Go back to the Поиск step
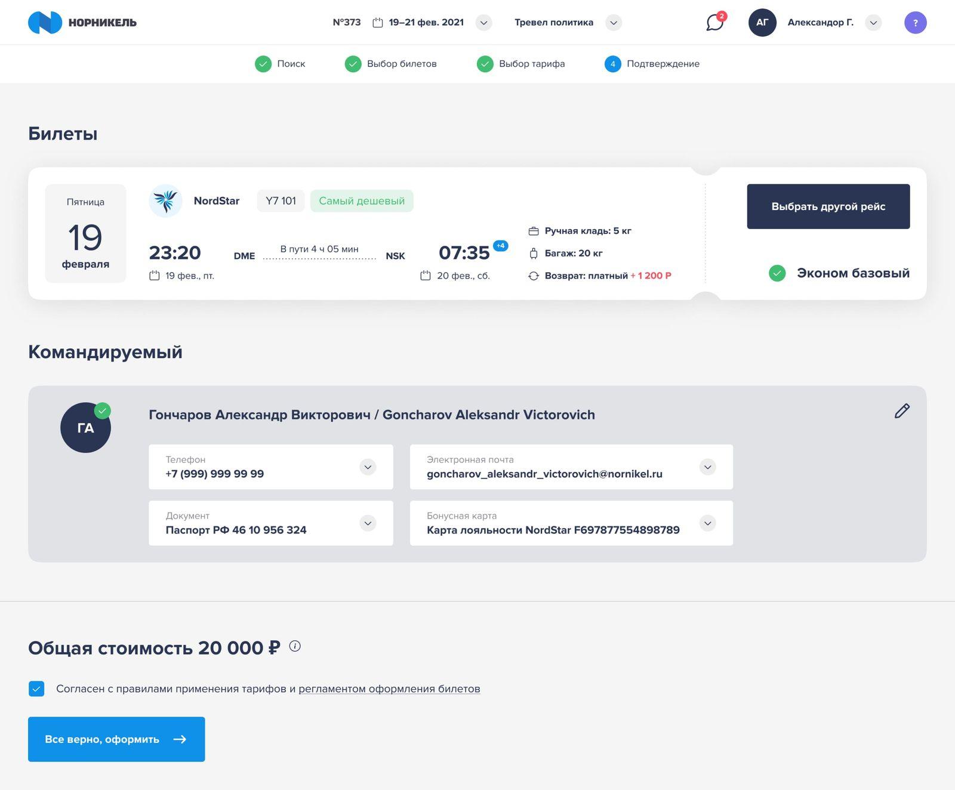The height and width of the screenshot is (790, 955). coord(281,64)
